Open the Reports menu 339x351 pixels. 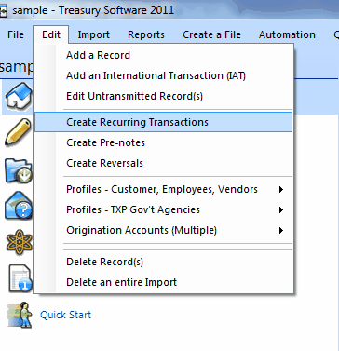pos(146,34)
